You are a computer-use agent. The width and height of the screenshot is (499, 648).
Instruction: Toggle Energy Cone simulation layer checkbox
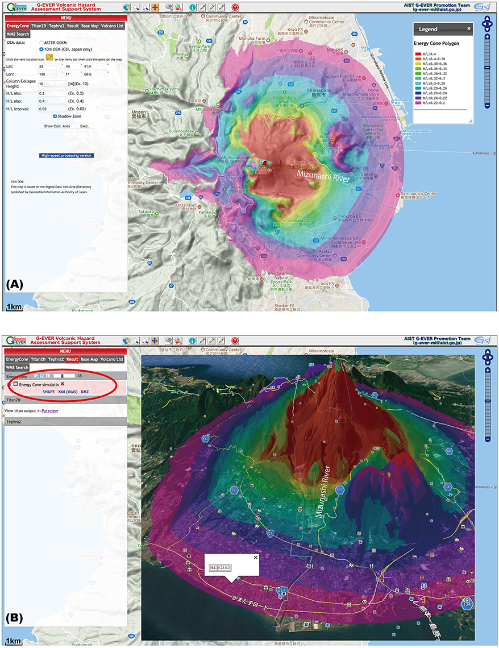16,384
